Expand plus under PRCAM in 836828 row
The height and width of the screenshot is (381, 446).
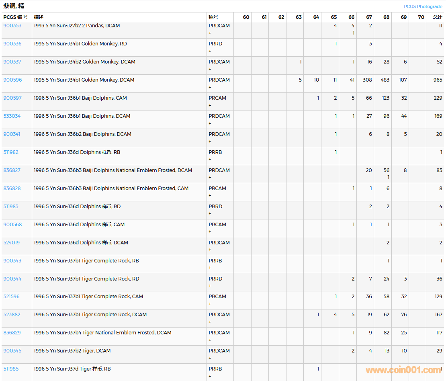tap(210, 196)
